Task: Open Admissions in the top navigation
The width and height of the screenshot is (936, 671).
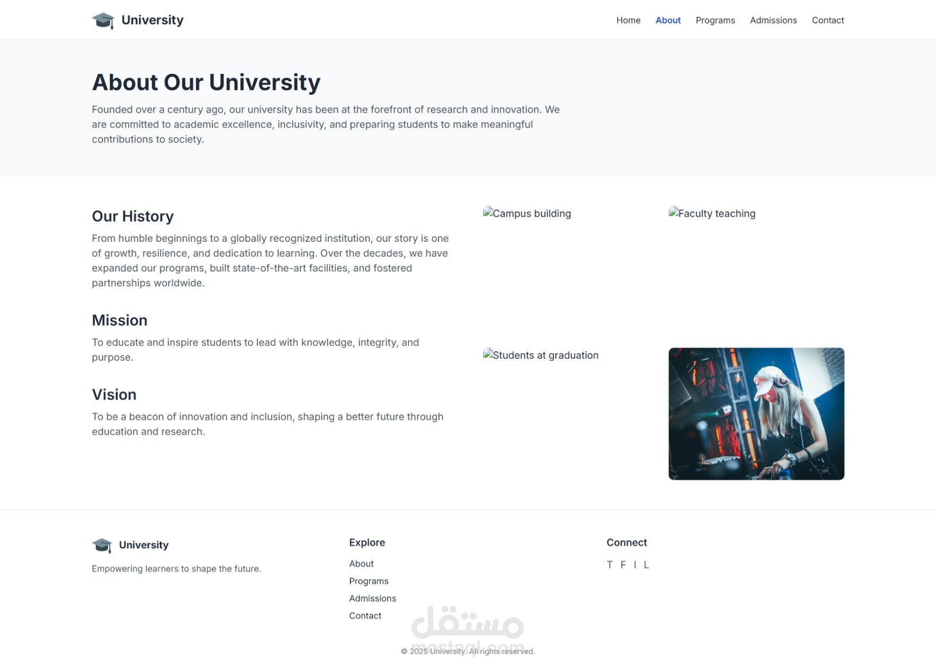Action: (x=773, y=20)
